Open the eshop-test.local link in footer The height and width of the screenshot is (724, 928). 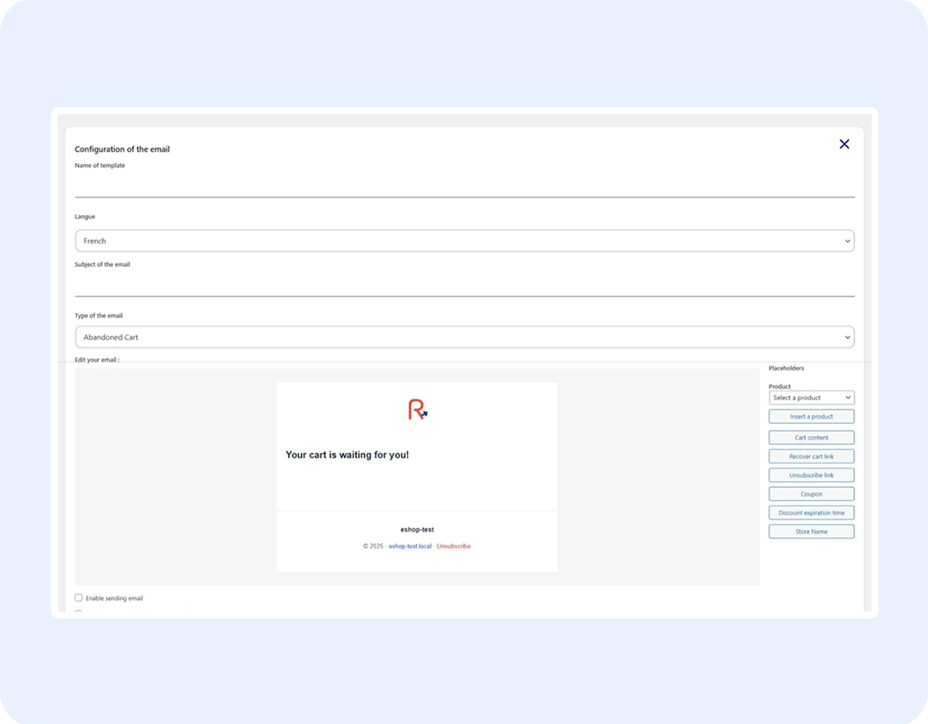(x=410, y=546)
